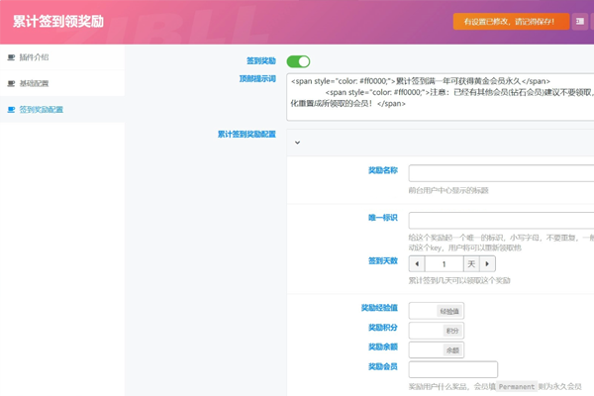Click the 基础配置 sidebar icon
594x396 pixels.
point(11,83)
